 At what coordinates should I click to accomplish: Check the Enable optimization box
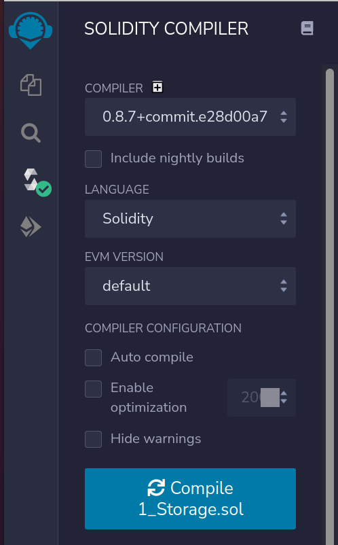(94, 389)
